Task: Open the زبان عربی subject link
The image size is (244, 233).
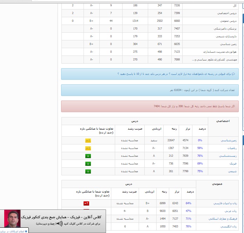Action: (x=231, y=211)
